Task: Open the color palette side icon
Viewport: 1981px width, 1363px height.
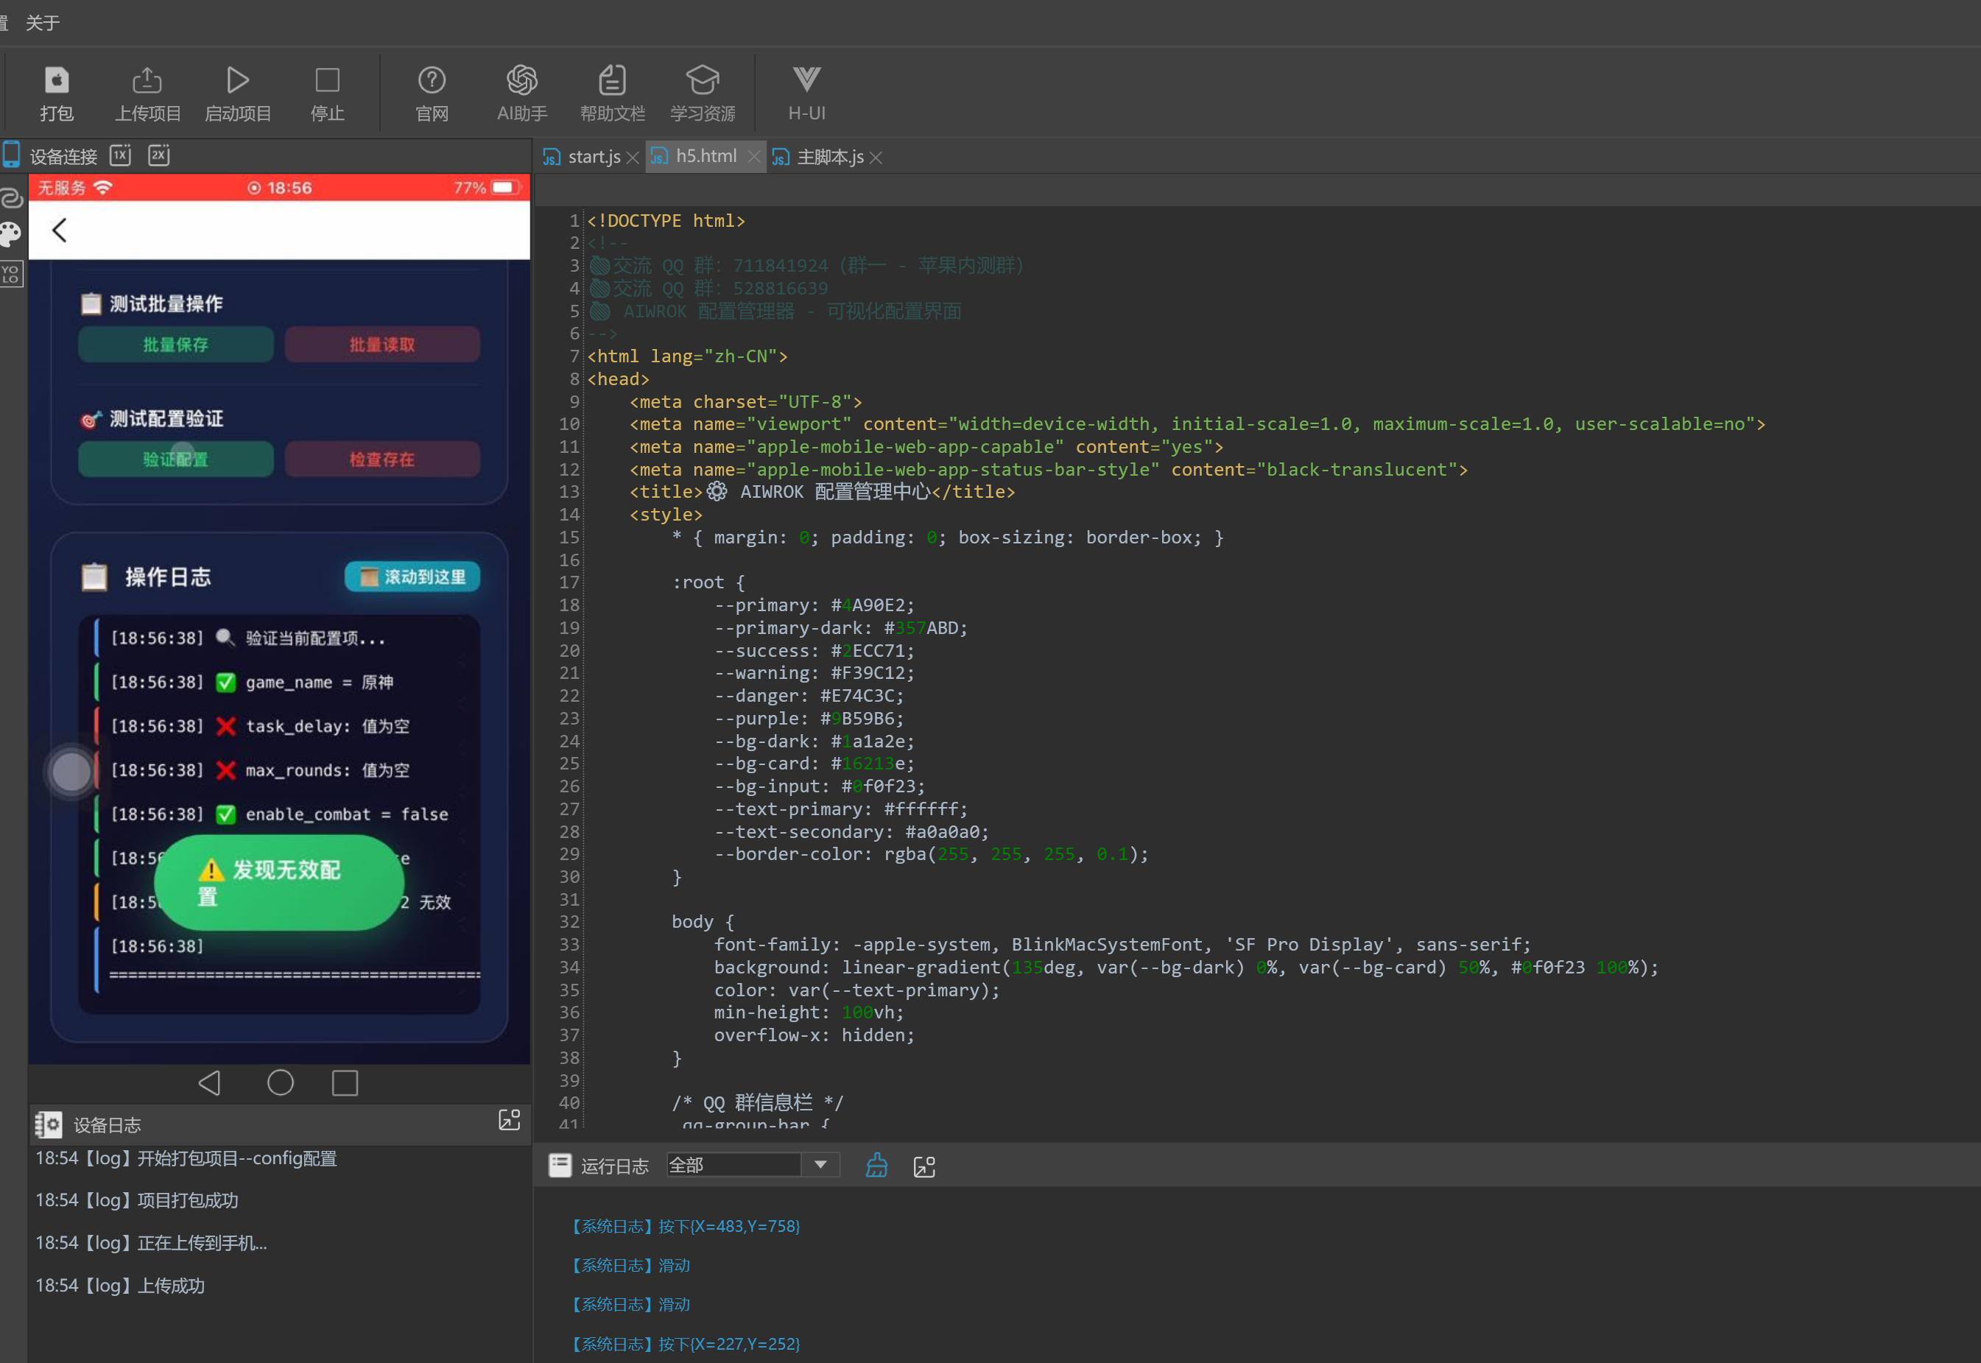Action: 11,234
